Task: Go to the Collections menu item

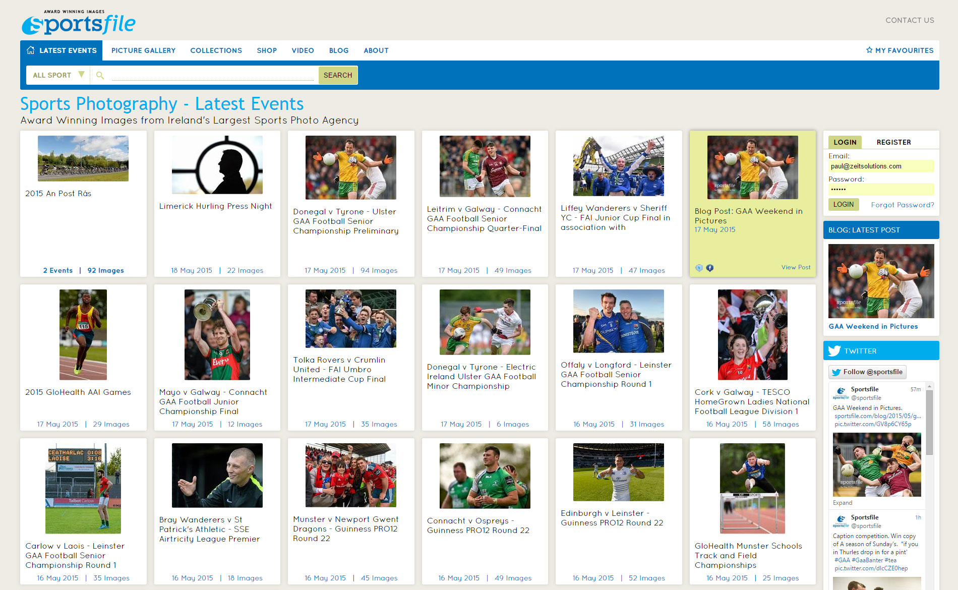Action: pyautogui.click(x=216, y=50)
